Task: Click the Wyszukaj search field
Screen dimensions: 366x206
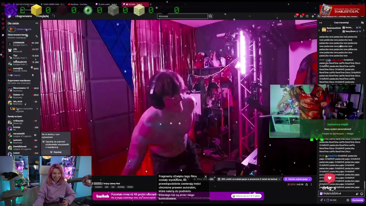Action: (x=182, y=16)
